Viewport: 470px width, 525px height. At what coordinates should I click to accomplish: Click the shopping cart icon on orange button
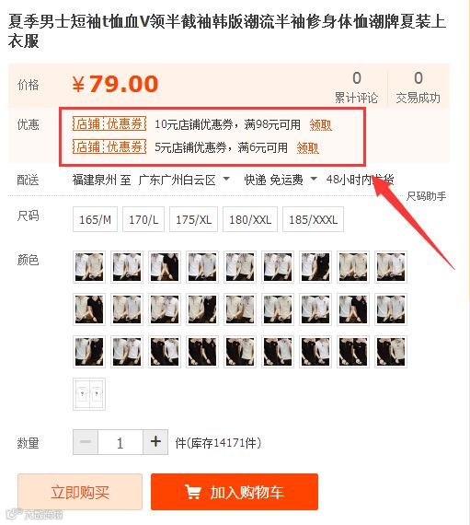pyautogui.click(x=193, y=492)
